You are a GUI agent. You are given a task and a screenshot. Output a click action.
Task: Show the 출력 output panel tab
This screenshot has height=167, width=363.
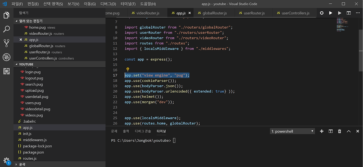point(126,131)
